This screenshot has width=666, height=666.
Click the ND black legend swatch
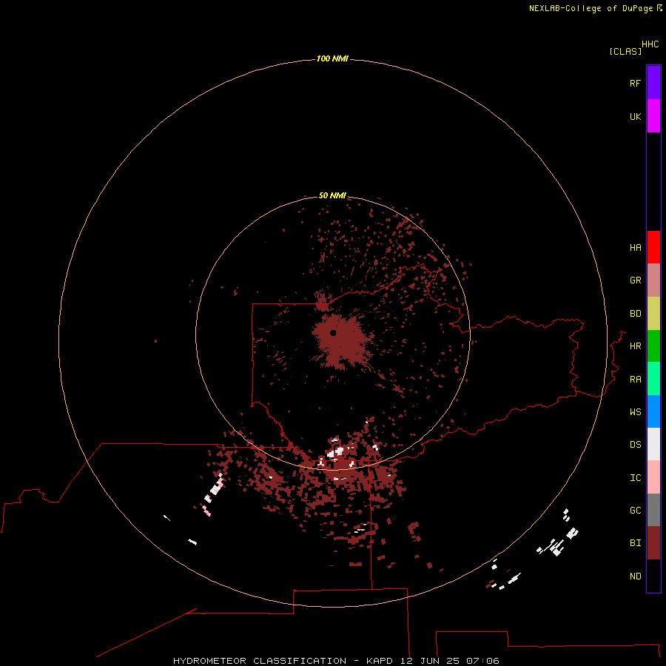pos(653,576)
